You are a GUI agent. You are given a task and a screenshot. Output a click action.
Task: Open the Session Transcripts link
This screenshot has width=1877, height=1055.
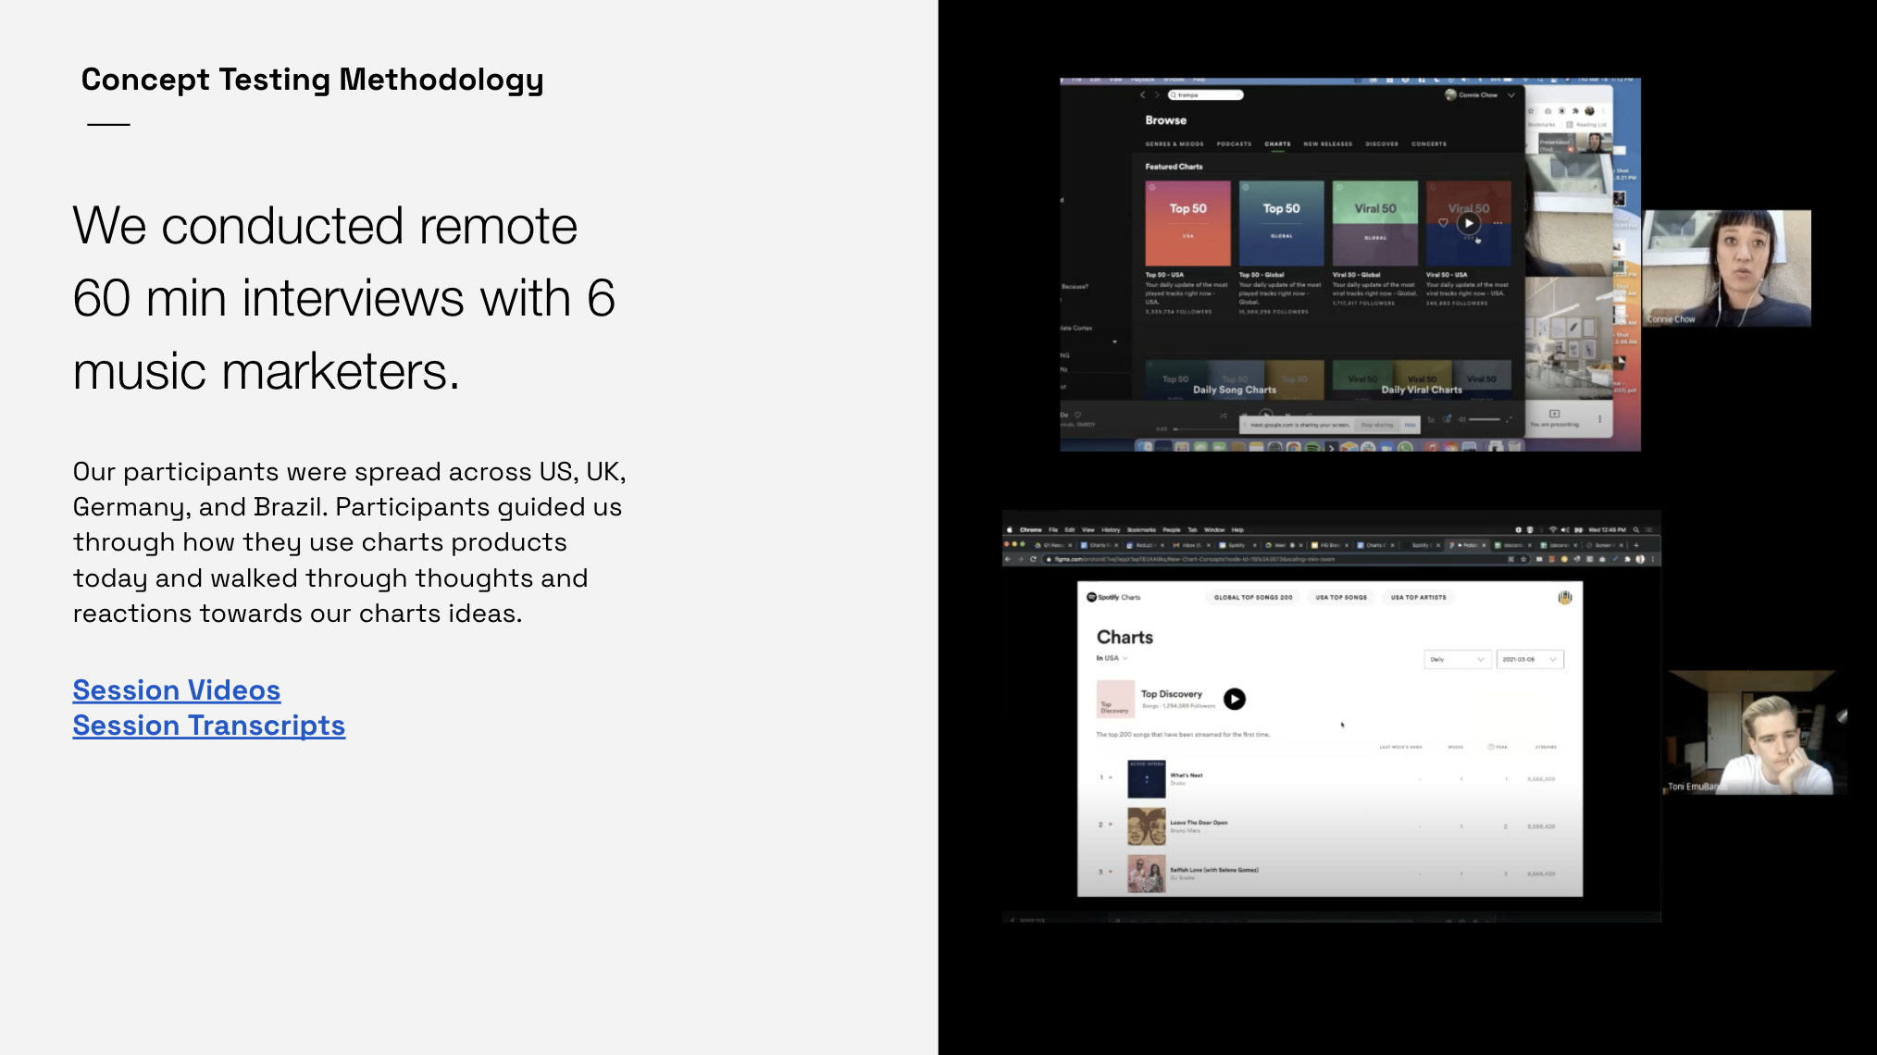208,726
